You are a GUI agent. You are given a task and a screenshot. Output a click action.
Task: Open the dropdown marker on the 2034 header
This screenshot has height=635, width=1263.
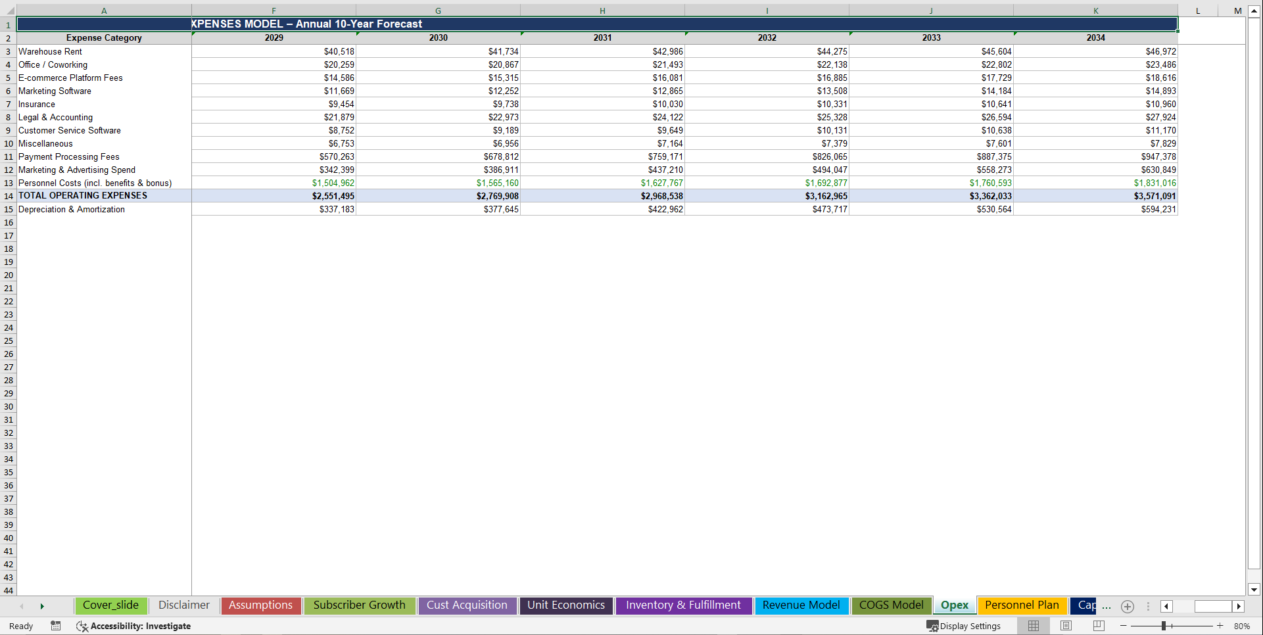coord(1016,32)
